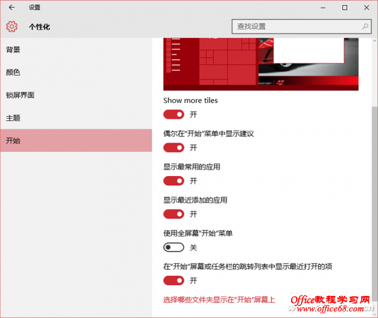Click the vertical scrollbar thumb

click(374, 204)
